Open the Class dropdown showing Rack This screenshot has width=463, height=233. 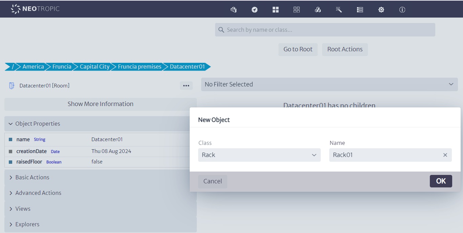click(x=259, y=155)
